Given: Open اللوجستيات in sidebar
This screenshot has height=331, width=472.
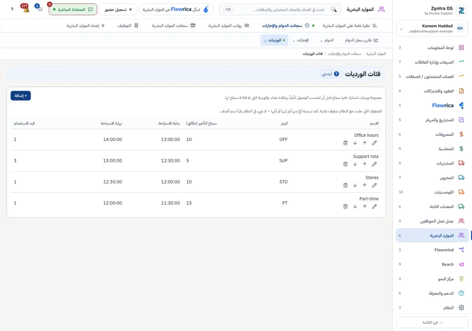Looking at the screenshot, I should 432,192.
